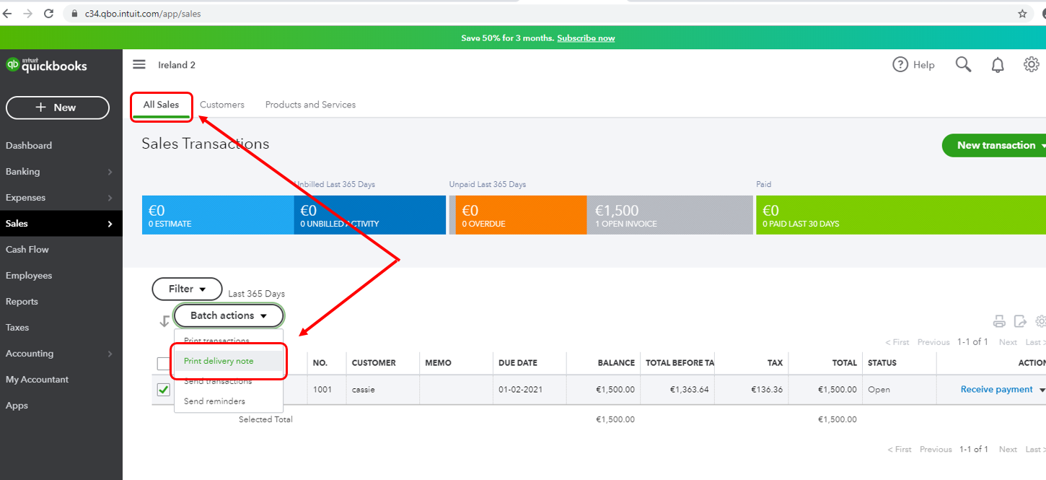
Task: Sort by the NO. column header
Action: pyautogui.click(x=320, y=363)
